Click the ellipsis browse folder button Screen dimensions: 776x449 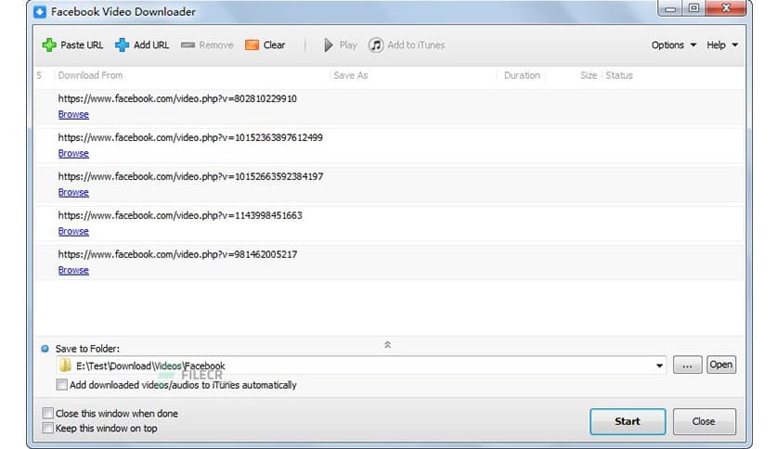[687, 365]
